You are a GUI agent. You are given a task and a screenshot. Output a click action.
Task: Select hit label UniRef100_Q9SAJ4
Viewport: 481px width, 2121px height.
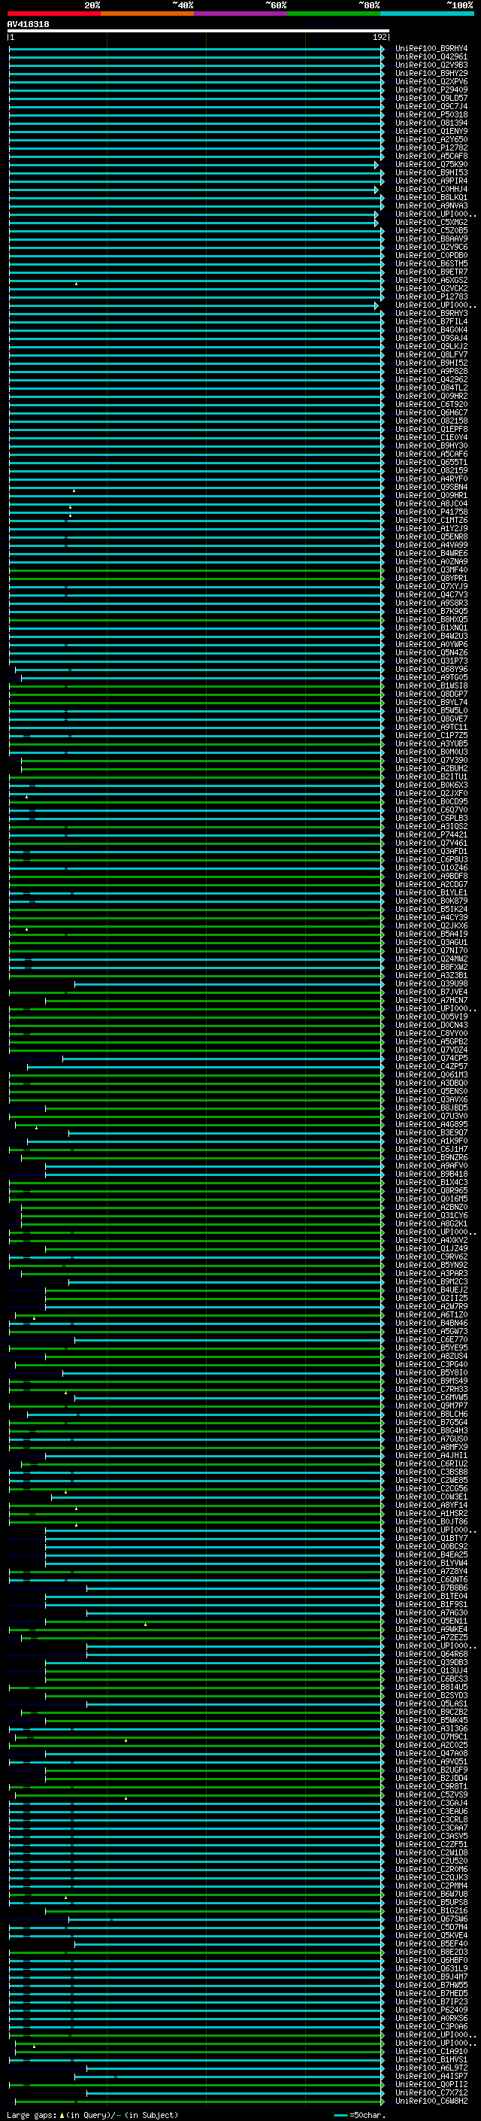tap(431, 338)
